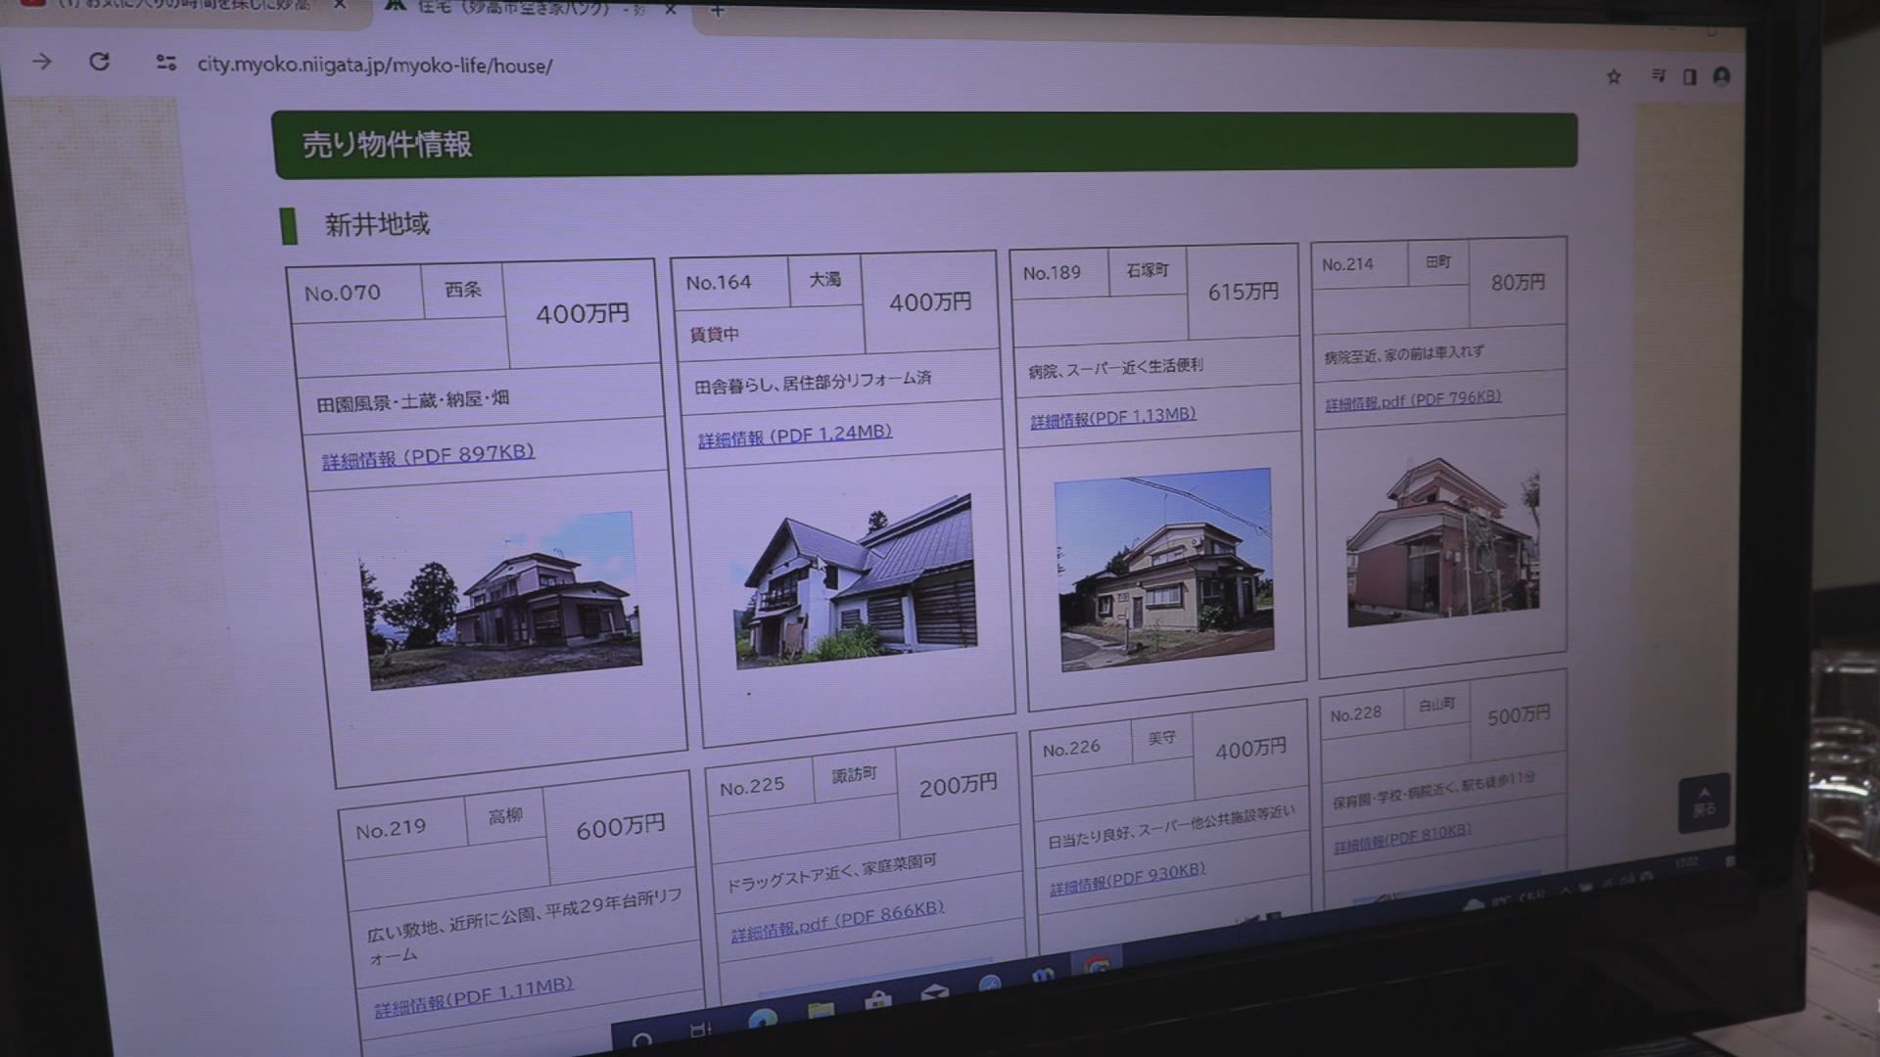1880x1057 pixels.
Task: Click the browser forward arrow
Action: [41, 62]
